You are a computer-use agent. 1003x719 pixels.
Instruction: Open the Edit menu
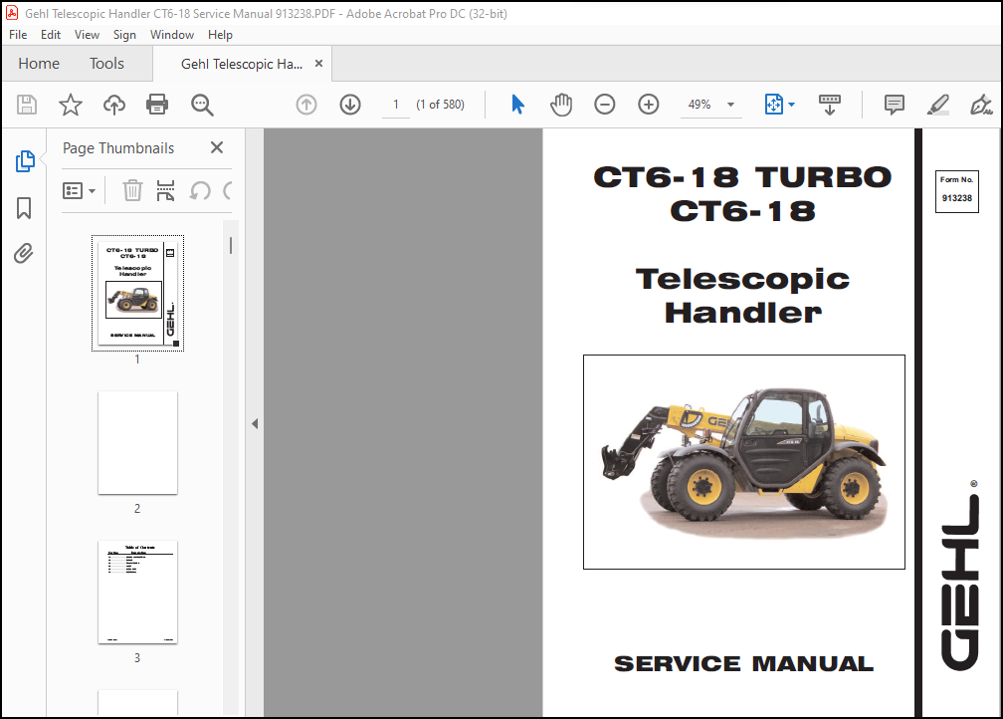coord(51,35)
